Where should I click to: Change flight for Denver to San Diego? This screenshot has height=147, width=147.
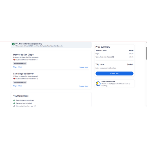pos(84,67)
